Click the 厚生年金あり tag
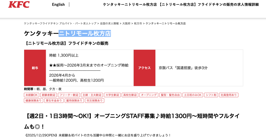Image resolution: width=266 pixels, height=139 pixels. (x=54, y=100)
